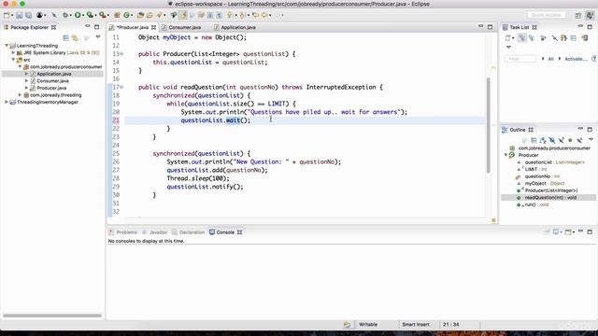This screenshot has height=336, width=598.
Task: Expand the JRE System Library node
Action: click(x=13, y=52)
